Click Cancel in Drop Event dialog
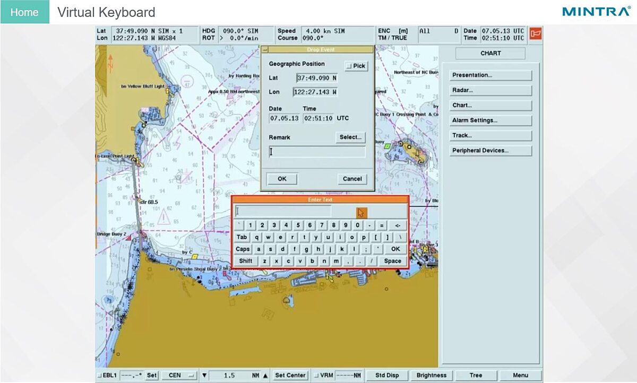This screenshot has height=383, width=637. pos(352,179)
